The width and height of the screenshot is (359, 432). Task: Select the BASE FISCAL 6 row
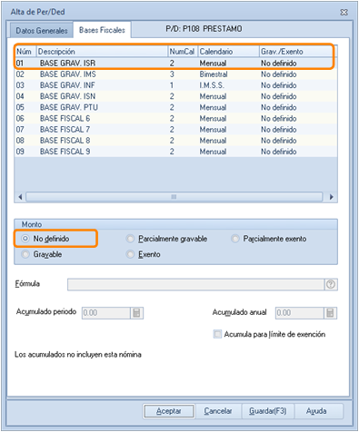tap(175, 119)
